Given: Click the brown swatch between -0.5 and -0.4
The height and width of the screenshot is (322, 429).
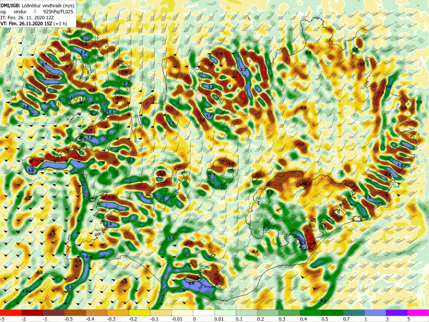Looking at the screenshot, I should tap(75, 313).
